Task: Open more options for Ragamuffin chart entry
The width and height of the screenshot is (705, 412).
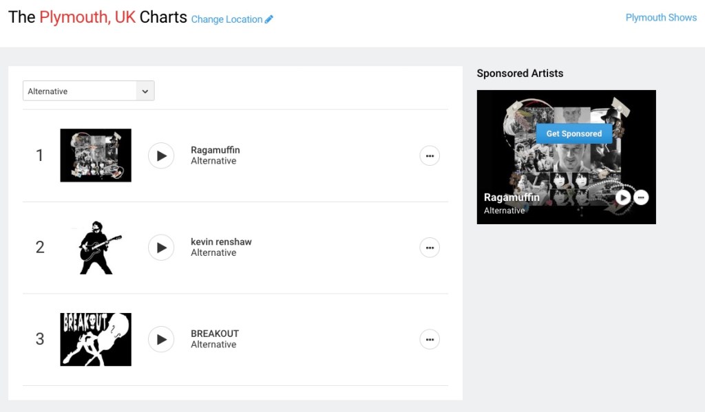Action: pos(430,155)
